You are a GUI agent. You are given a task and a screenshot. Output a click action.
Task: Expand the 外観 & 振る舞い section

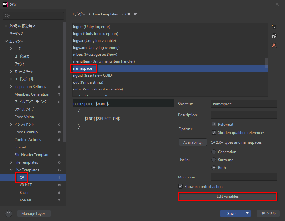(x=6, y=26)
